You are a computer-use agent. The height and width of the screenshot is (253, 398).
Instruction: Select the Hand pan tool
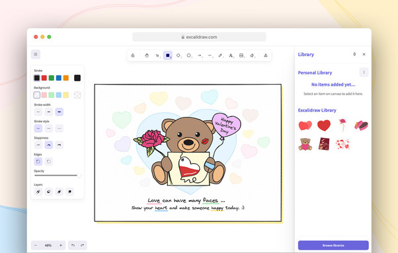[x=147, y=55]
